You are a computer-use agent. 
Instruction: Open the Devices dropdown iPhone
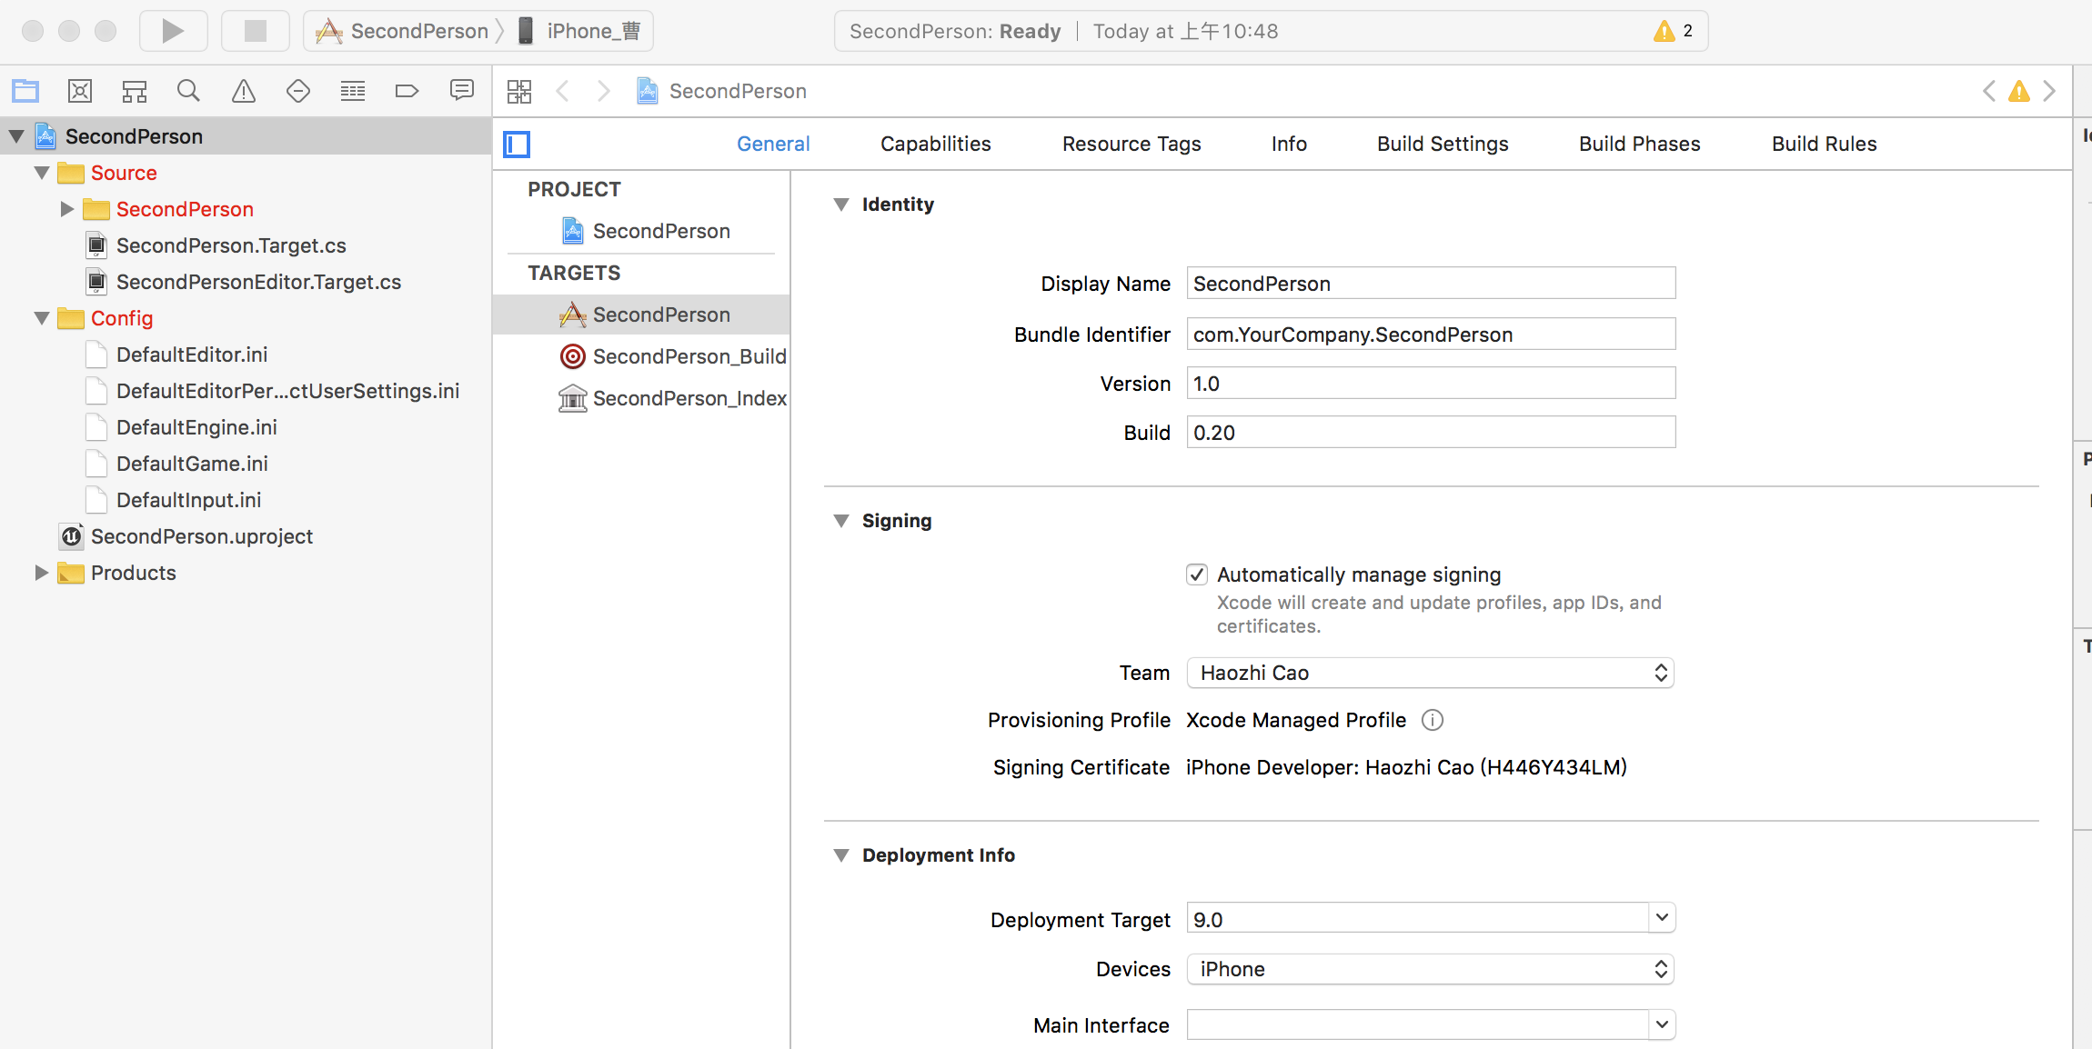[1431, 969]
